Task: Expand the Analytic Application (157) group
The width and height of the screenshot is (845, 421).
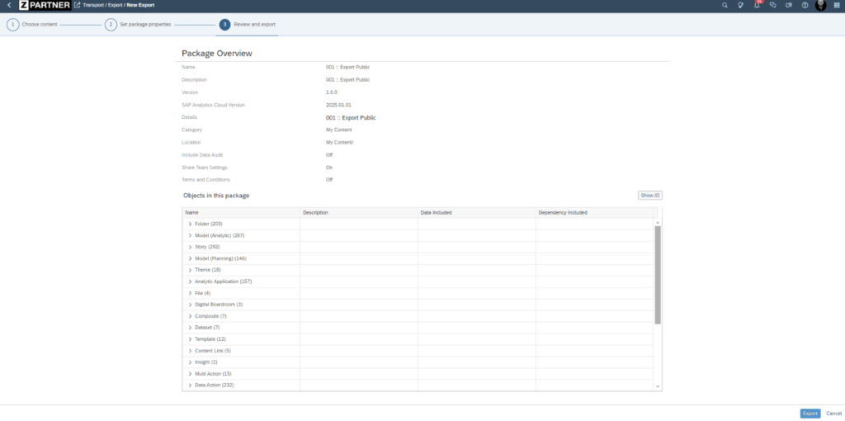Action: 190,281
